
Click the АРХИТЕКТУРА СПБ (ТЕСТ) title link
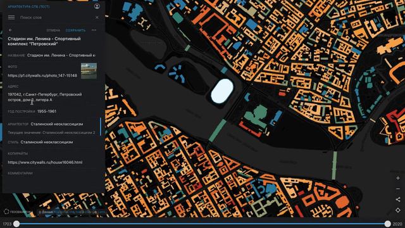click(x=28, y=6)
